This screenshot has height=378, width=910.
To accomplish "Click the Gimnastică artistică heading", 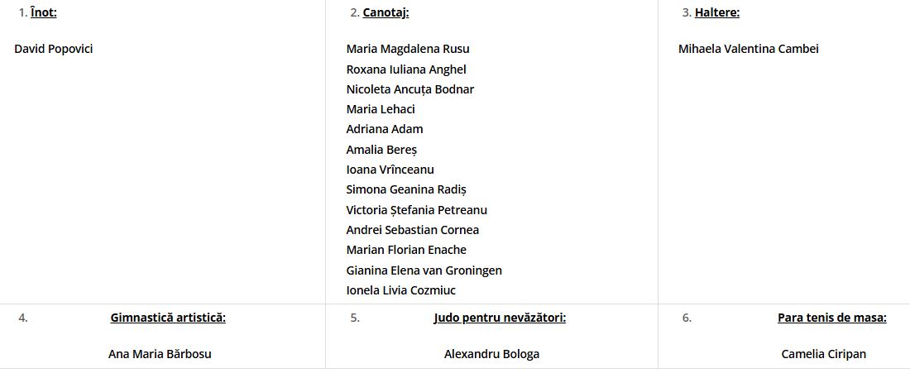I will pyautogui.click(x=168, y=318).
